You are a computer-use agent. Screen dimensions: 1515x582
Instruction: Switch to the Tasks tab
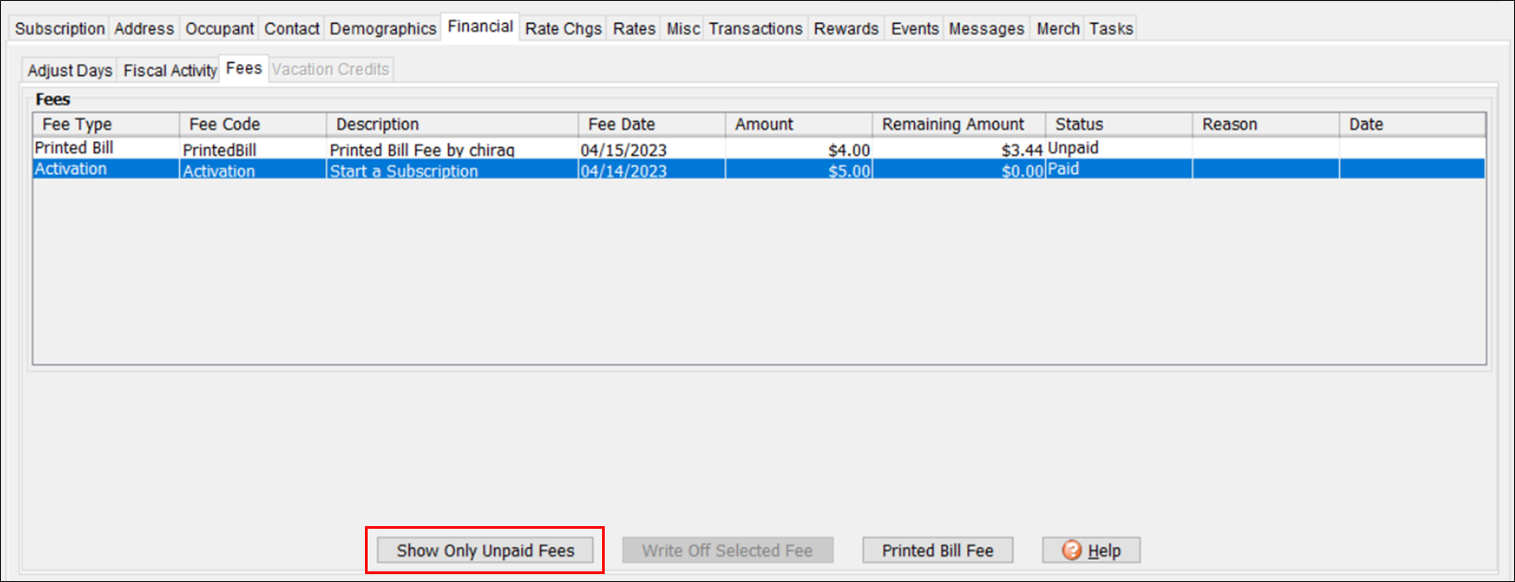(x=1111, y=28)
